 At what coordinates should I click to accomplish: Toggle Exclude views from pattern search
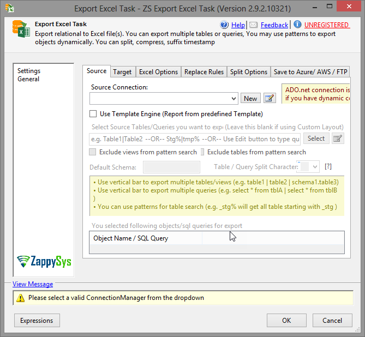(x=92, y=152)
